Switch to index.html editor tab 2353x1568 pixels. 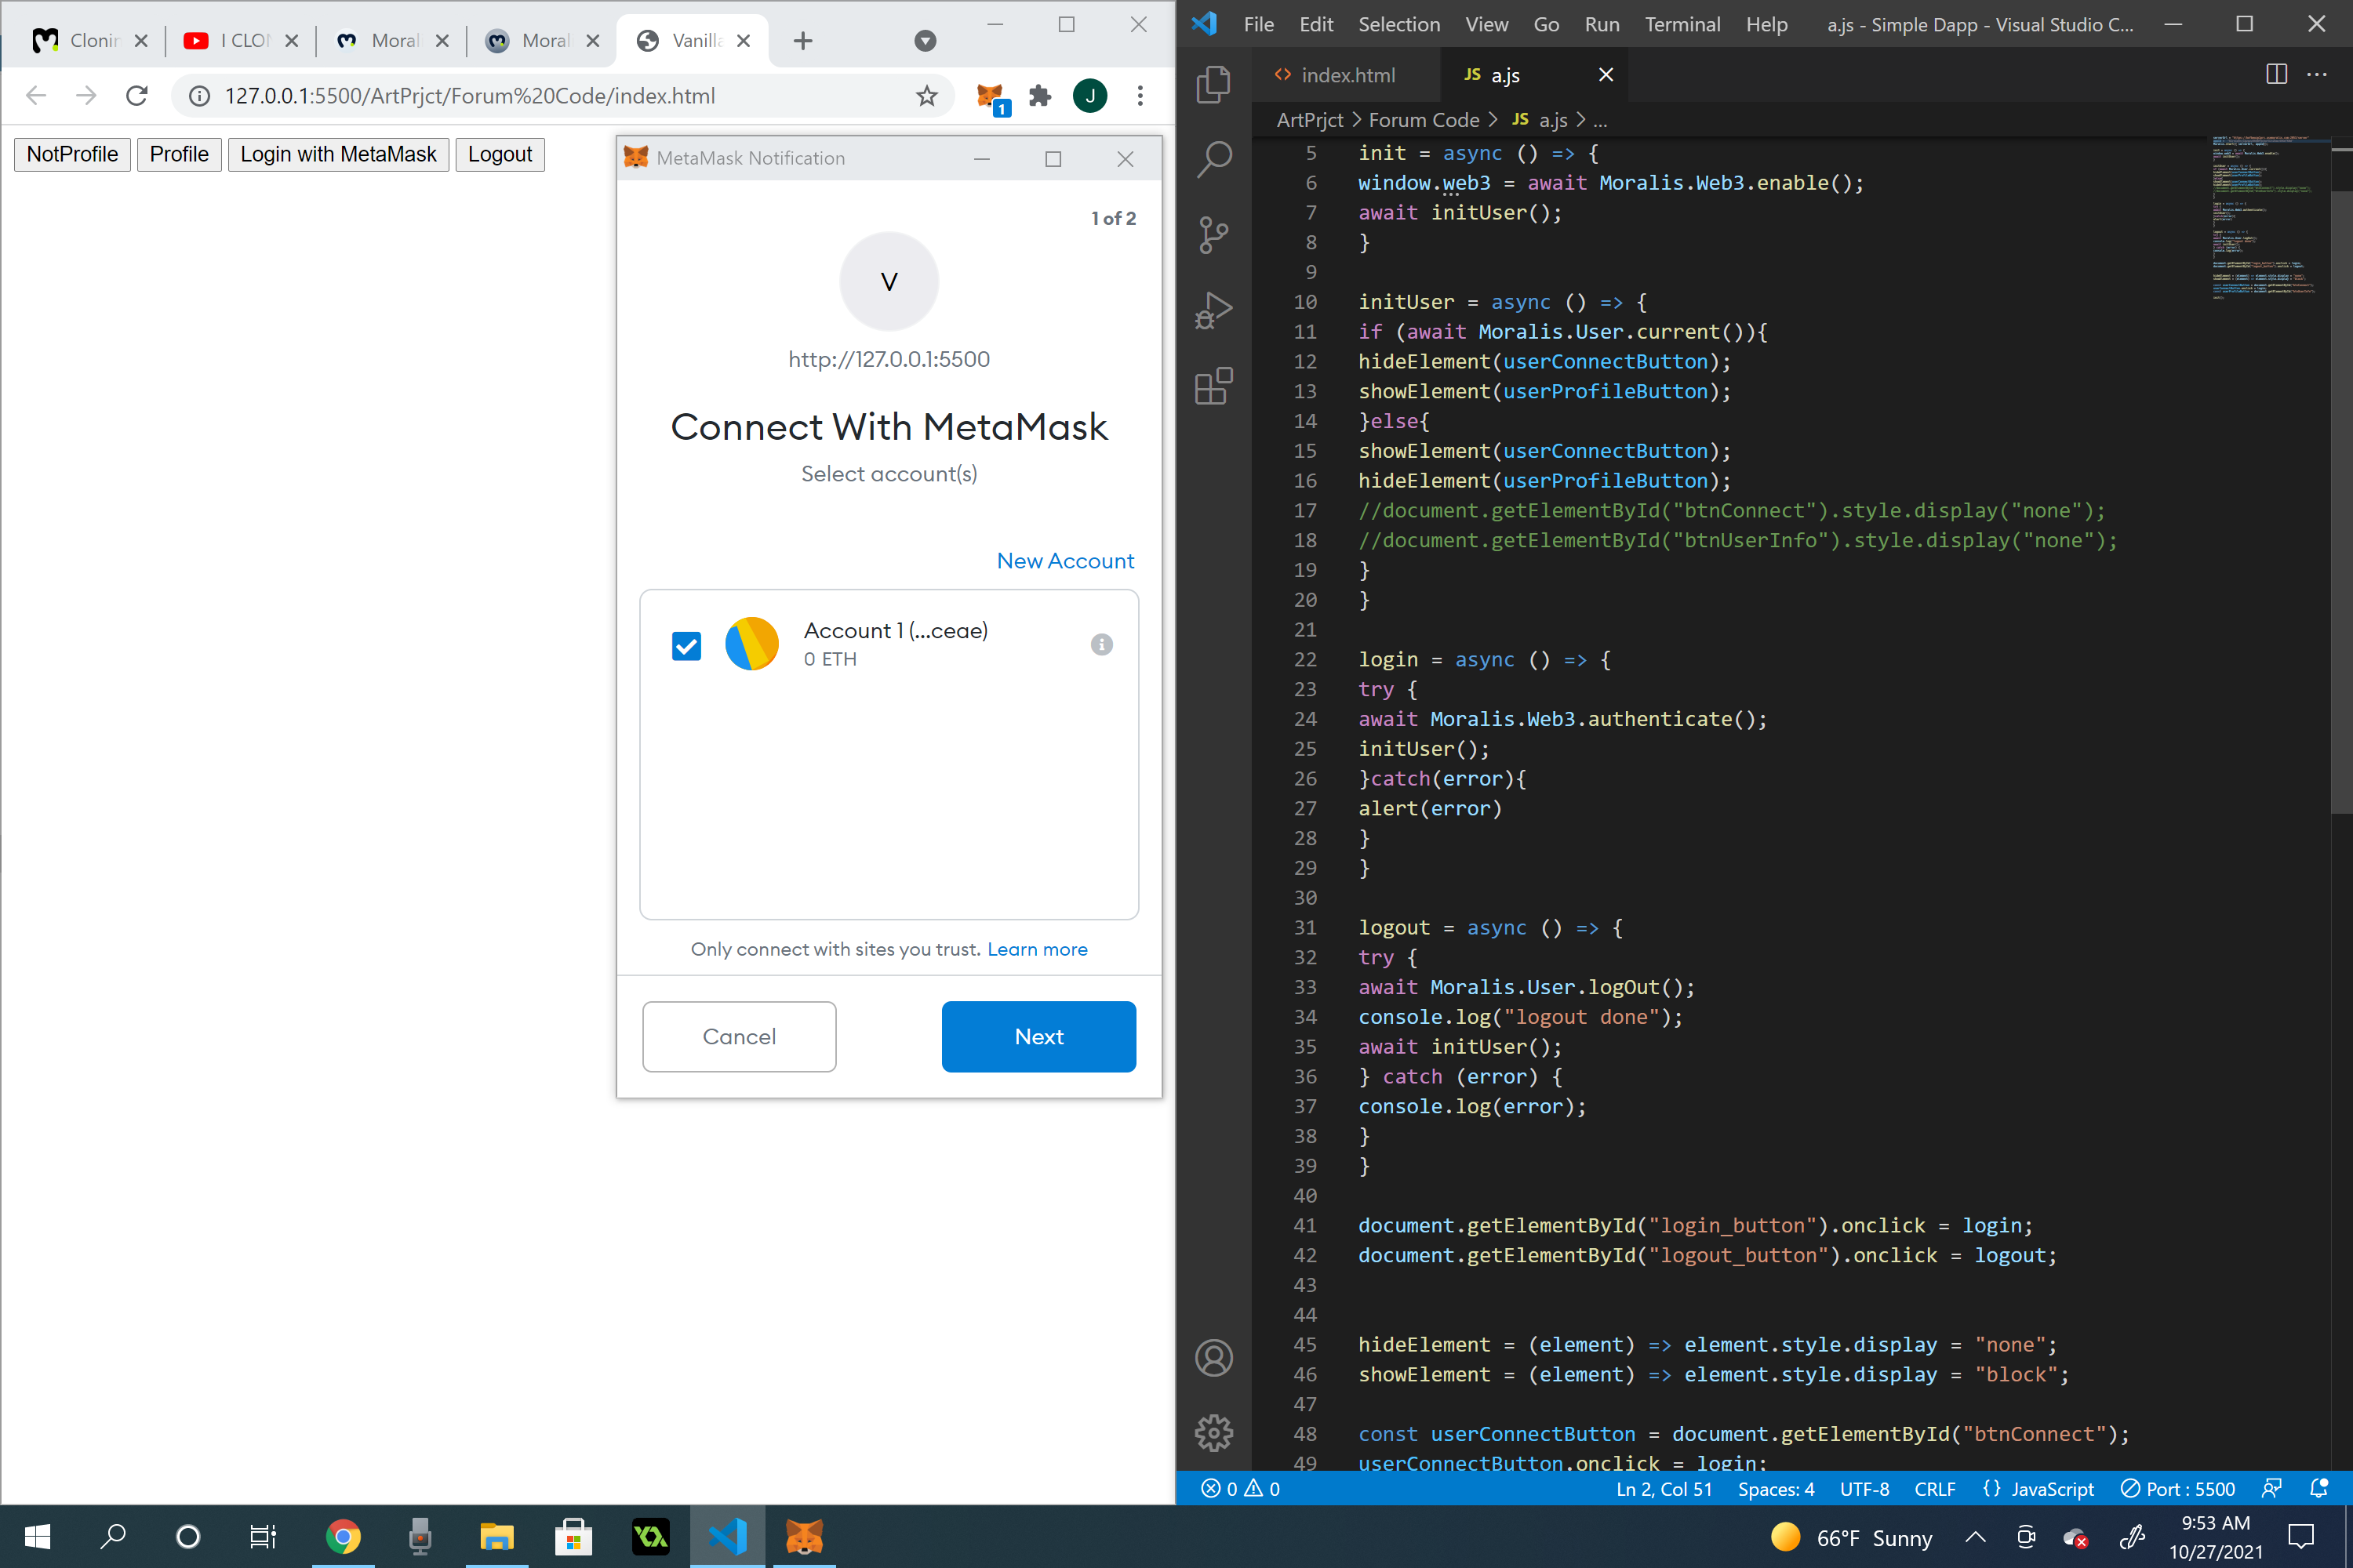coord(1347,75)
